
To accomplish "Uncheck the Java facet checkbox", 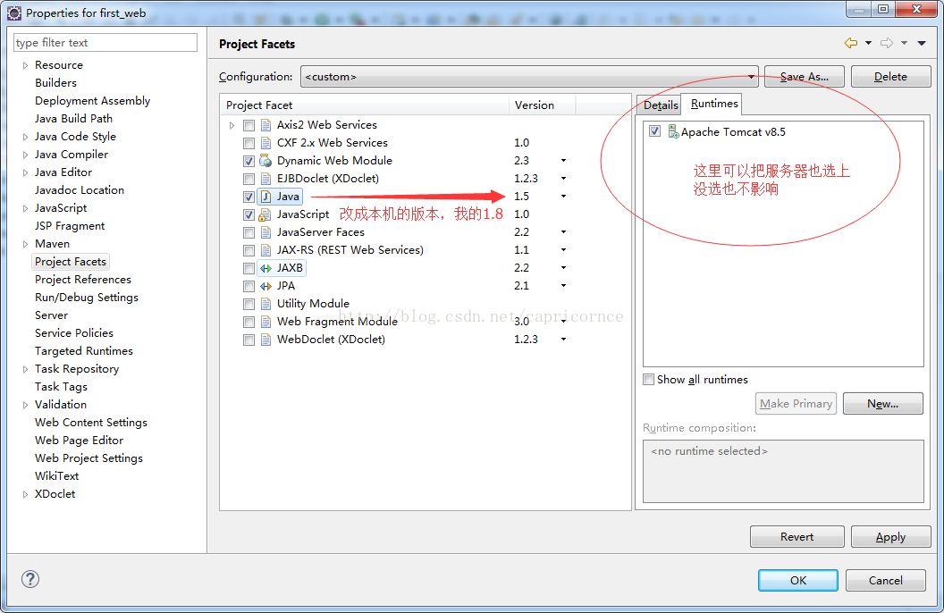I will tap(249, 197).
